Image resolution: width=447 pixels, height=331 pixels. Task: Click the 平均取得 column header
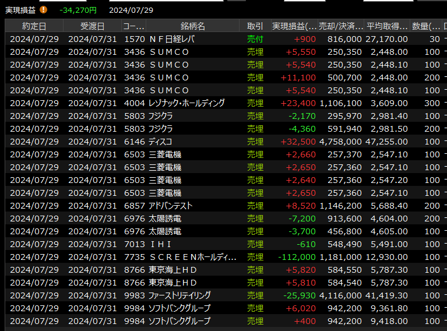pos(386,26)
